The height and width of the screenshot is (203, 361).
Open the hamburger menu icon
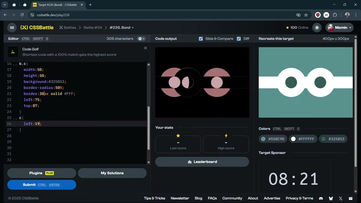[x=12, y=28]
